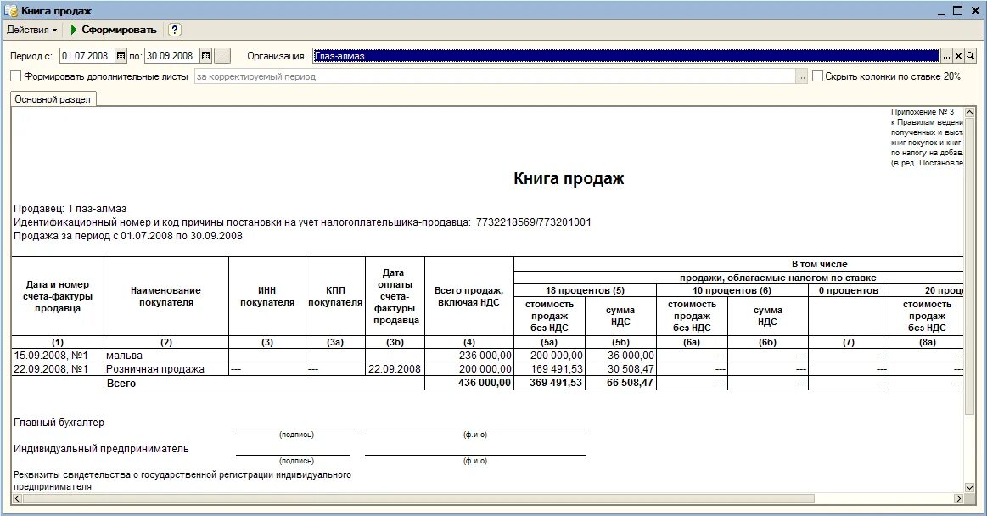Click header Дата и номер счета-фактуры продавца
This screenshot has height=516, width=987.
coord(58,296)
